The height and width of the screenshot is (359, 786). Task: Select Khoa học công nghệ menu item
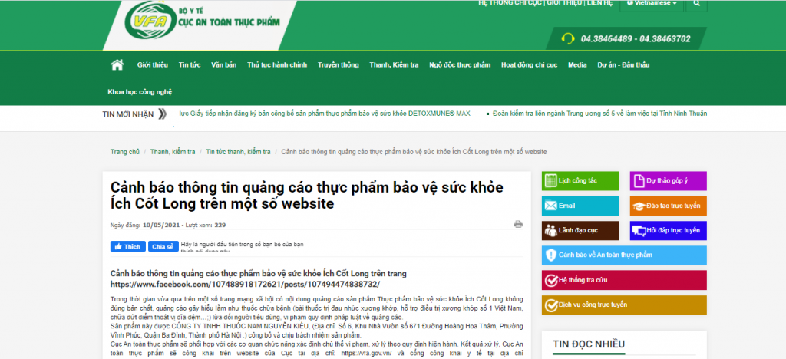pos(140,92)
